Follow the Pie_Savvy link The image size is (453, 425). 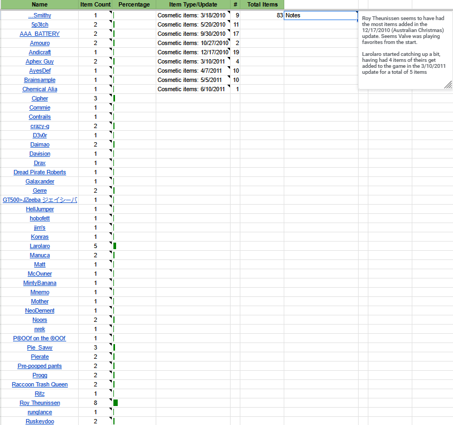click(x=40, y=348)
